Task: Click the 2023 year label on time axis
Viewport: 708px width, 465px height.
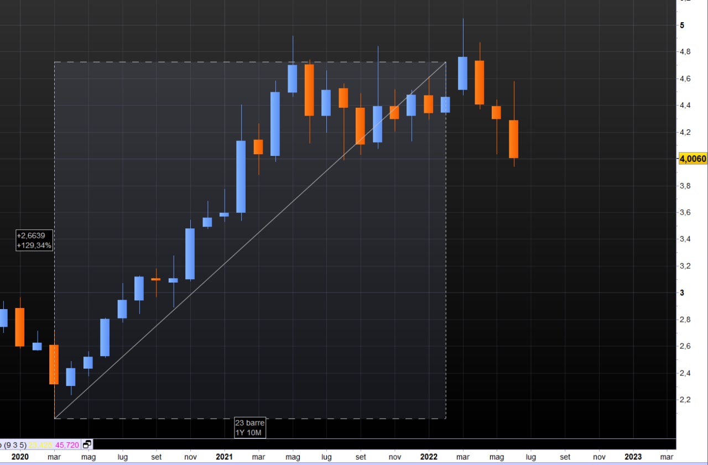Action: point(633,457)
